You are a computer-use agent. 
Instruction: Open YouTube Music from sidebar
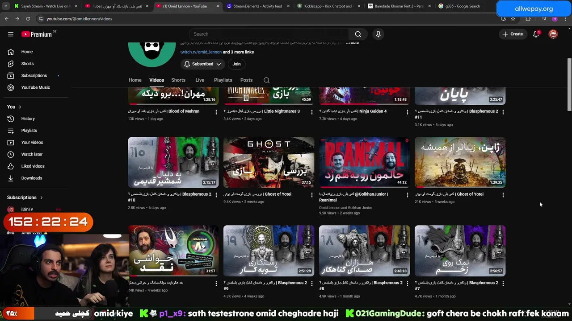35,87
